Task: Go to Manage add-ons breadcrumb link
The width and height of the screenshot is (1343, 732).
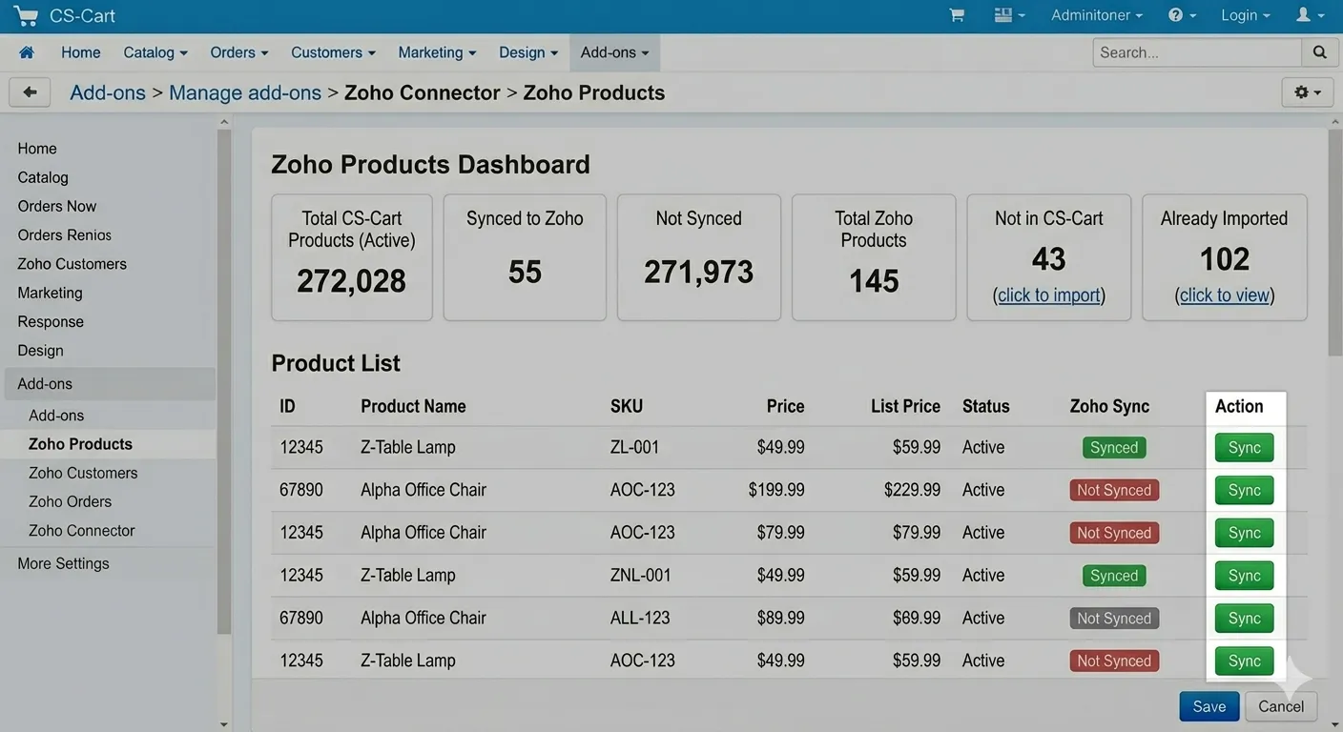Action: (245, 92)
